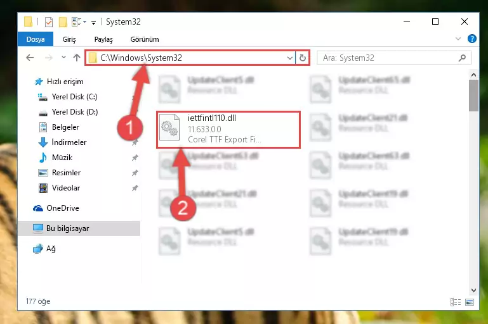Click the folder icon in address bar
Viewport: 488px width, 324px height.
tap(93, 58)
